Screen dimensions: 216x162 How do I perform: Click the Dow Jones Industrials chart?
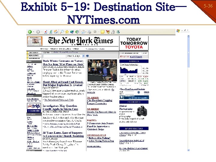coord(131,70)
